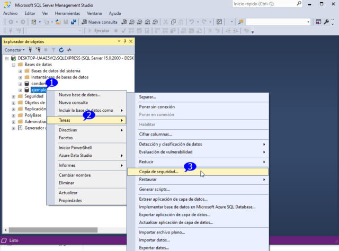Collapse the Bases de datos node
Viewport: 339px width, 251px height.
(x=14, y=64)
